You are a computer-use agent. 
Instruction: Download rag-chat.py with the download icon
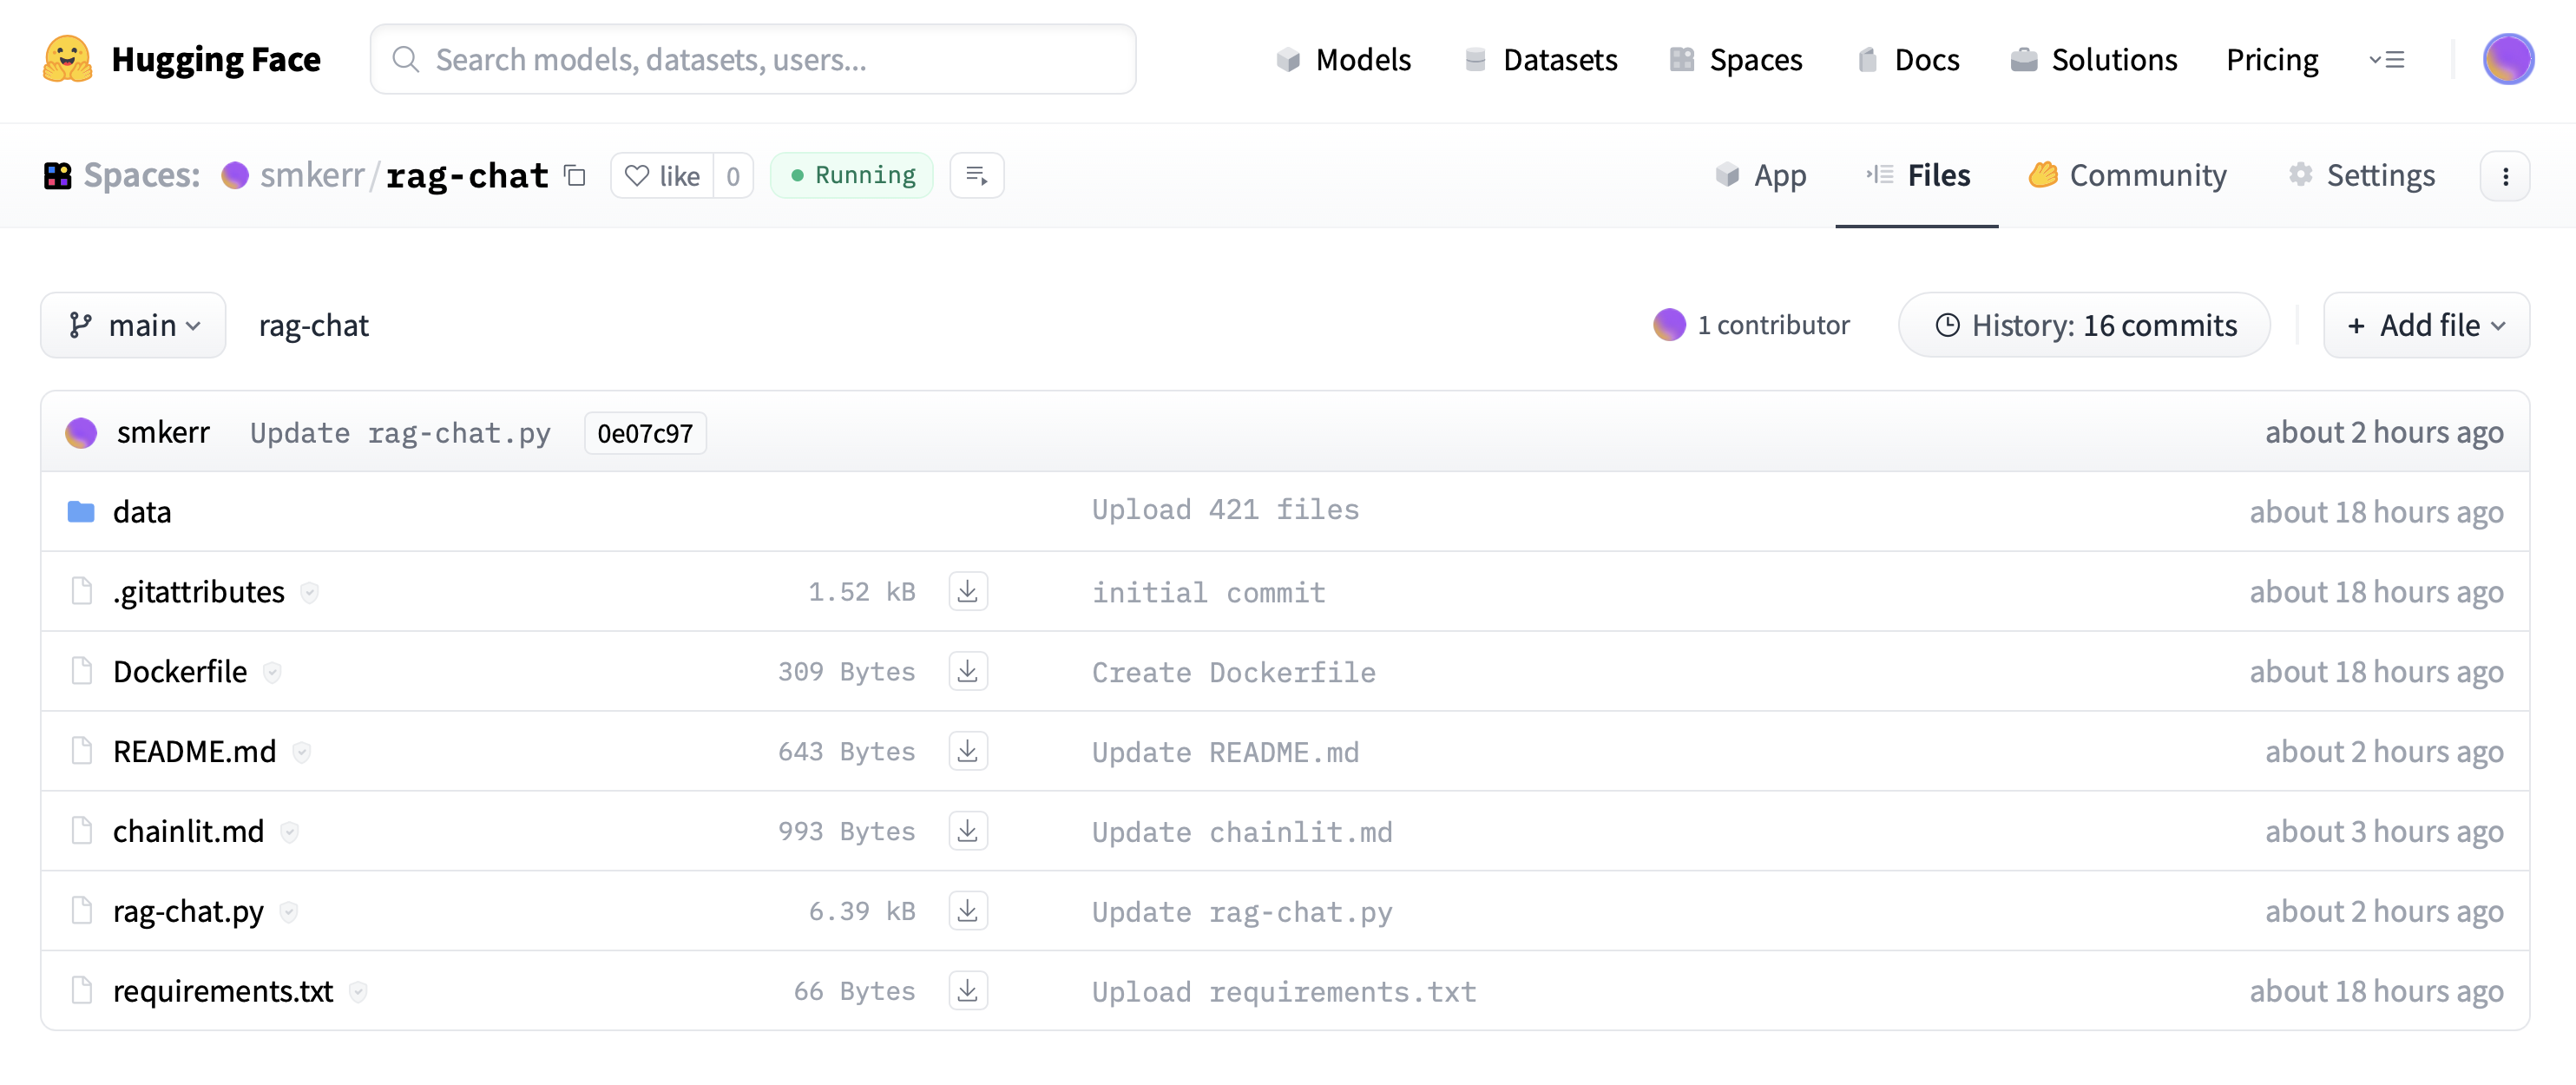[967, 911]
